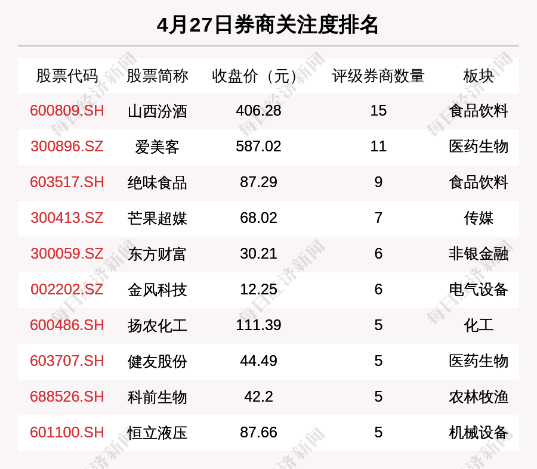Select stock name 金风科技

pos(157,290)
